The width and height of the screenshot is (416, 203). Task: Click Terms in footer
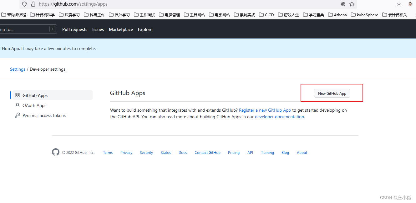click(x=108, y=153)
